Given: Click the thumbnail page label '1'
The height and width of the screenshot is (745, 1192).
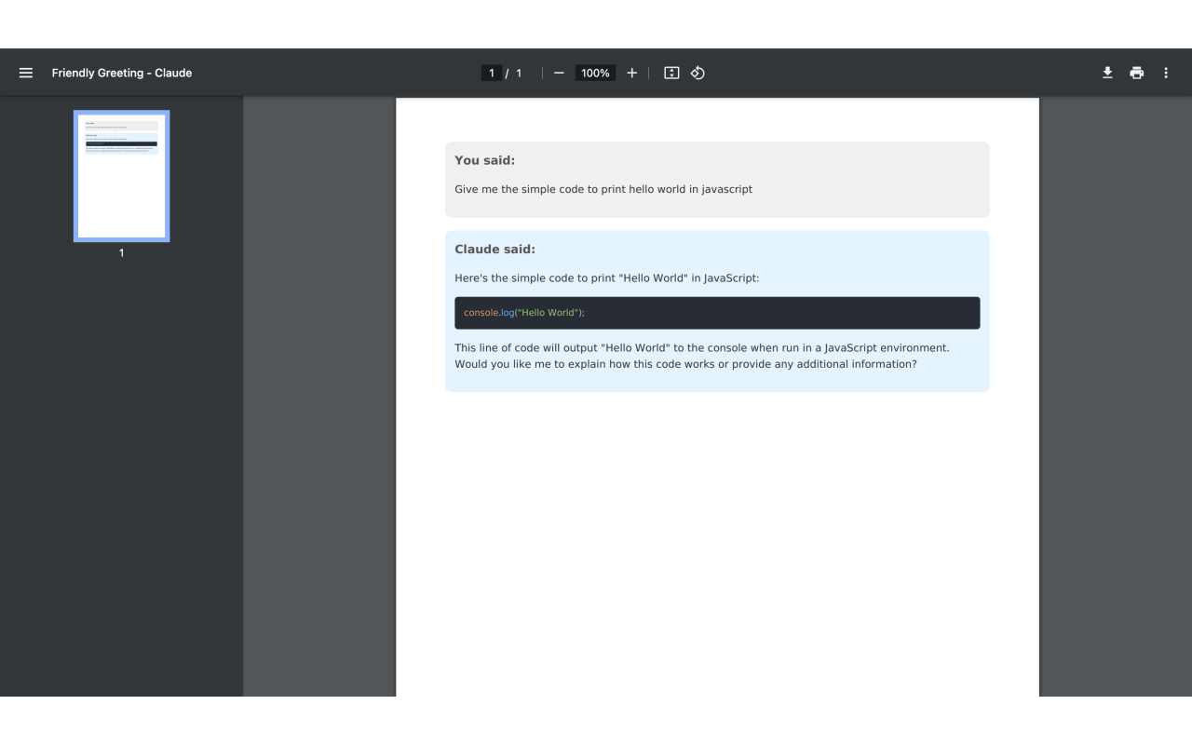Looking at the screenshot, I should (121, 253).
